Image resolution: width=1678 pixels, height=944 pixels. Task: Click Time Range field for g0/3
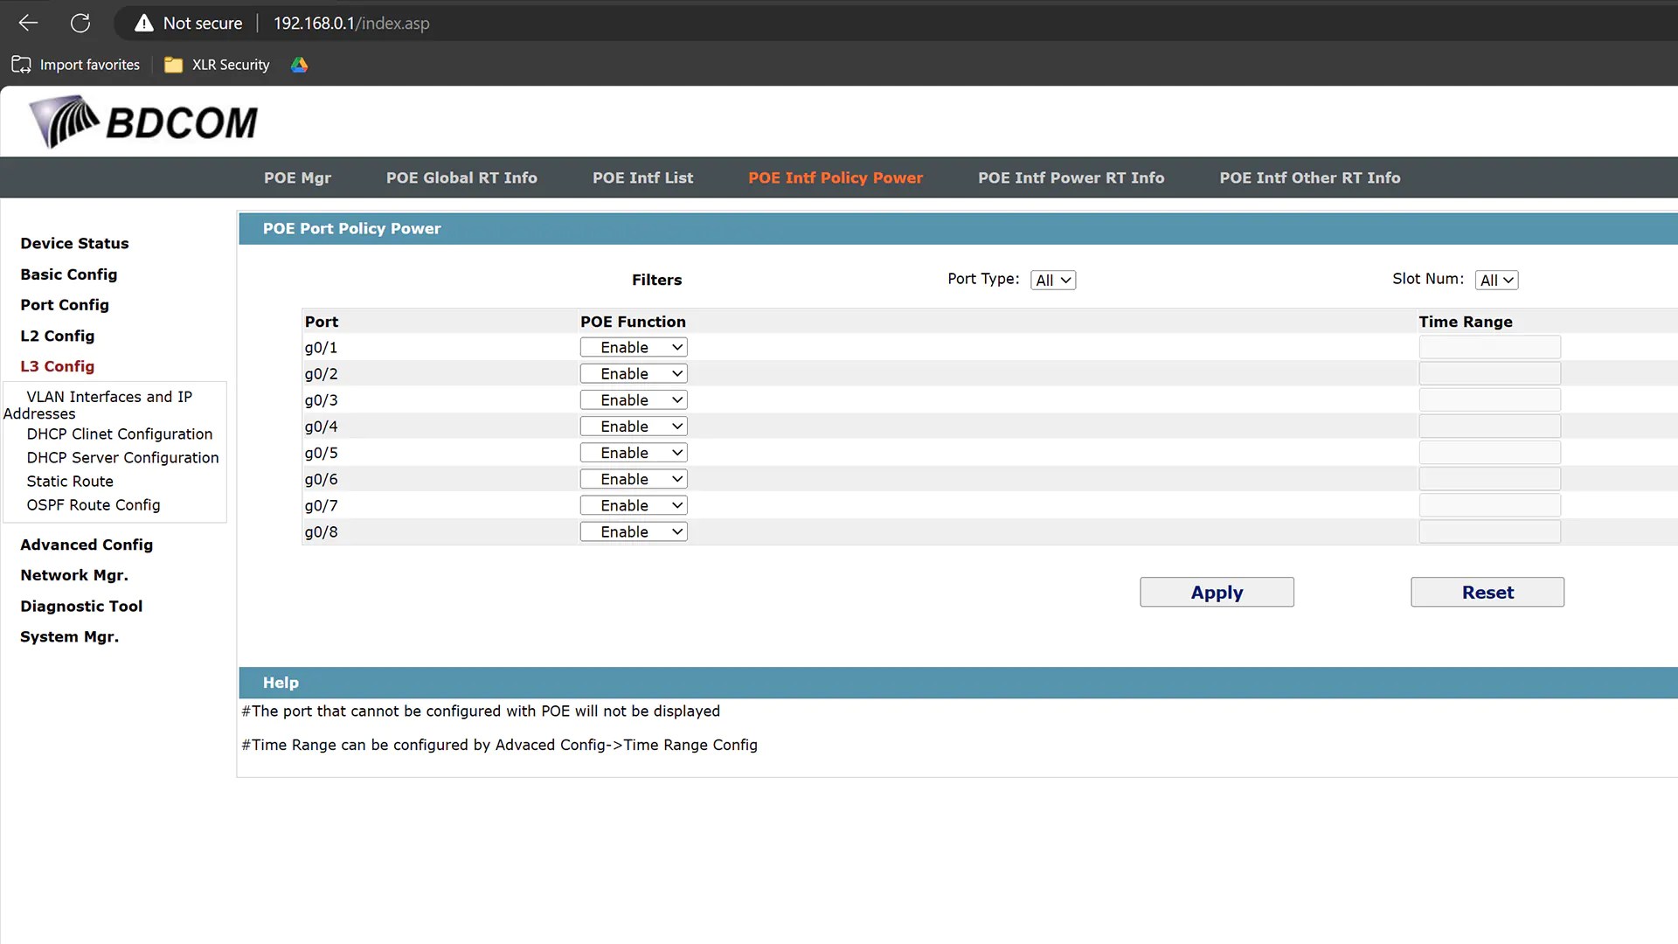point(1489,400)
